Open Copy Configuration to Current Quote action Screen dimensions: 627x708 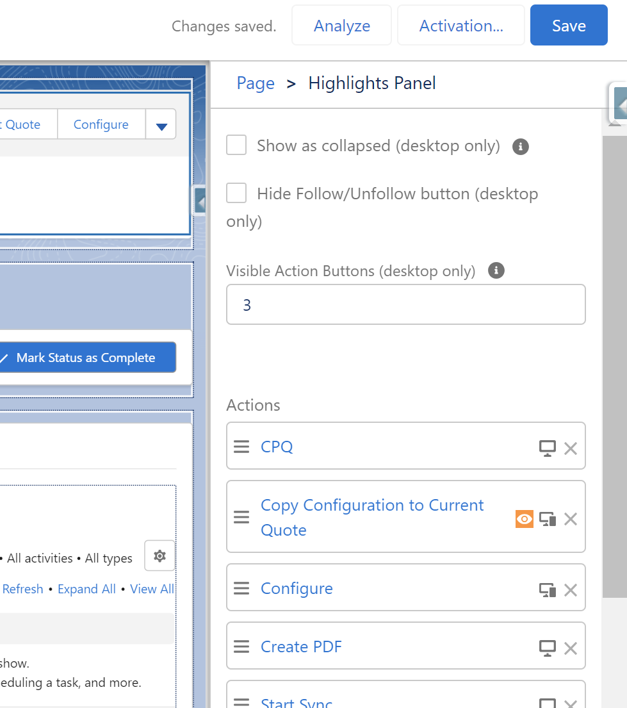pyautogui.click(x=372, y=518)
